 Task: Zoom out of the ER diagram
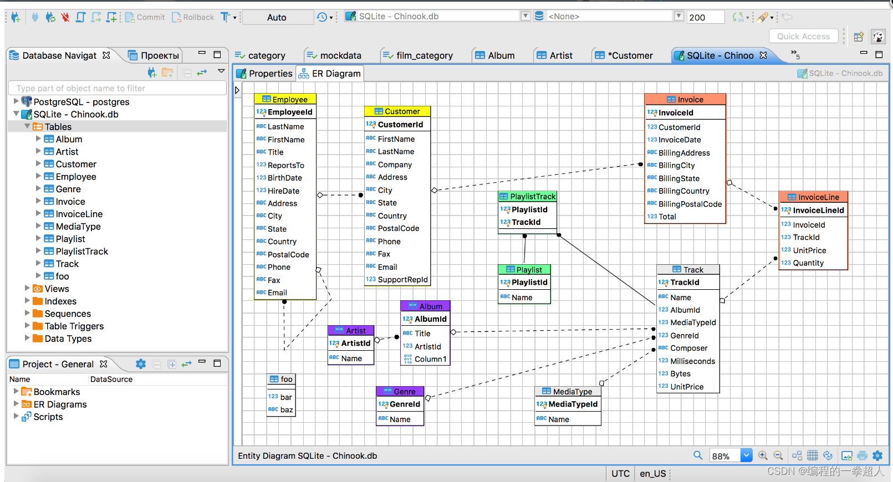778,455
